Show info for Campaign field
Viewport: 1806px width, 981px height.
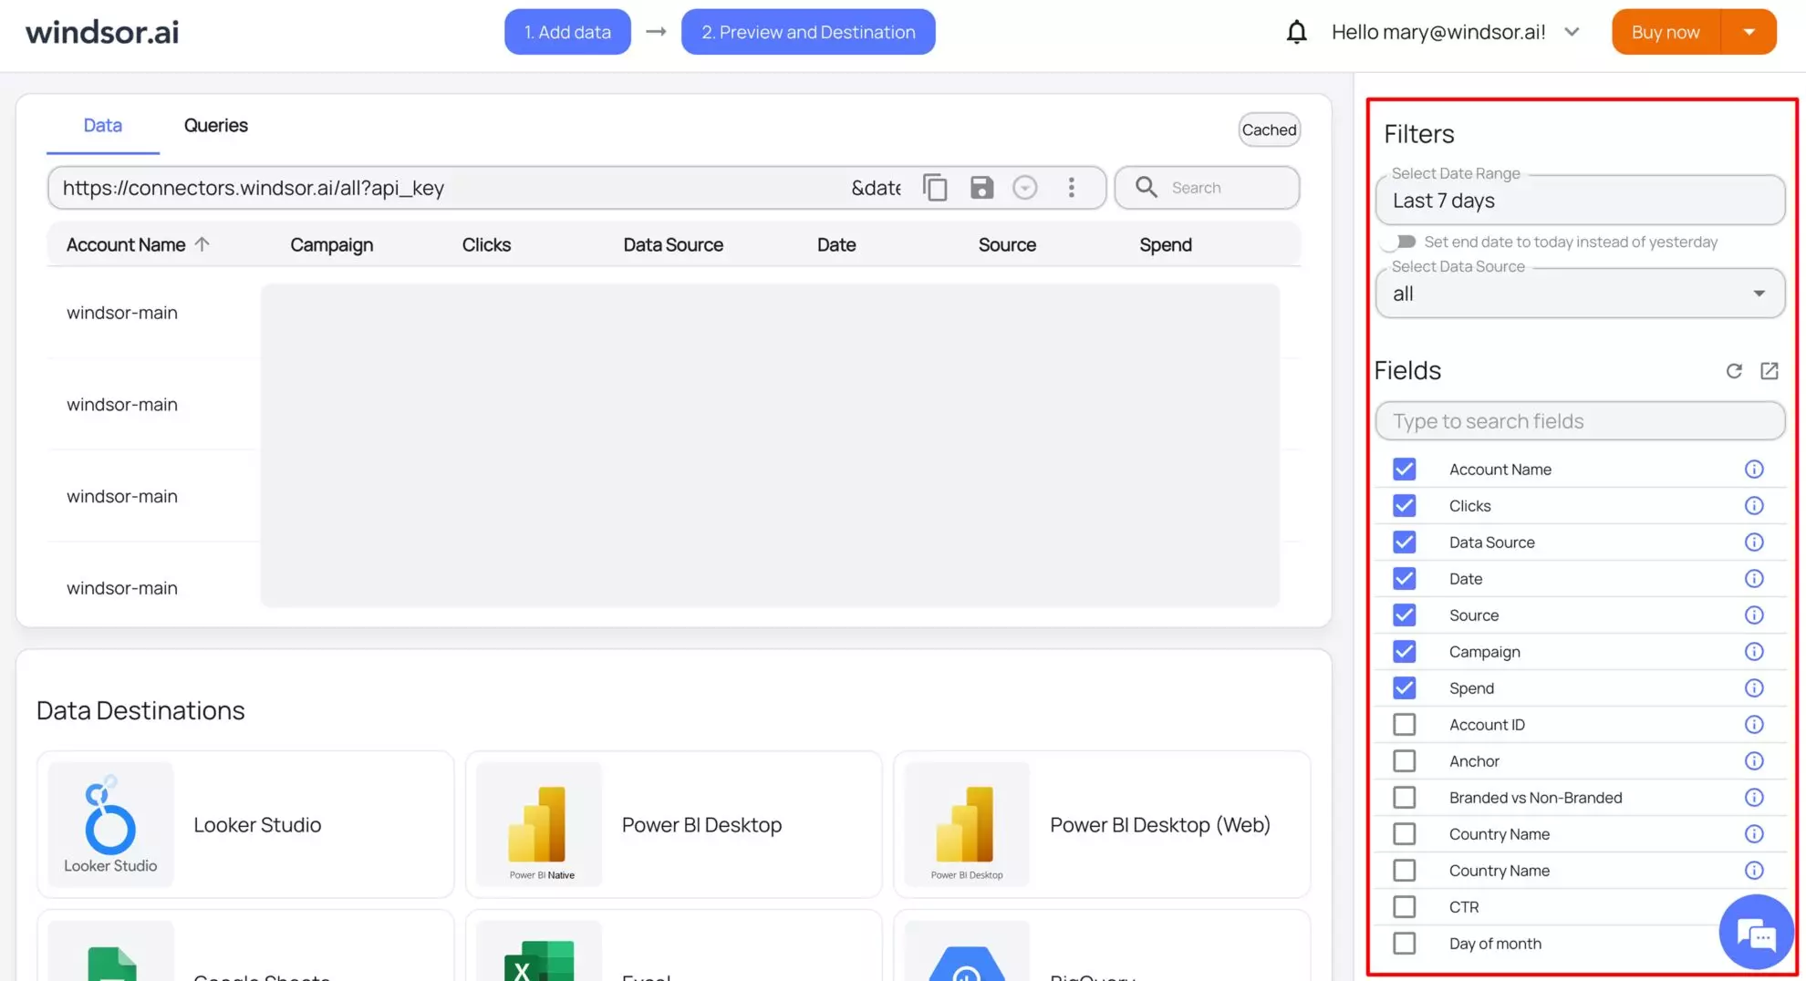(1754, 652)
